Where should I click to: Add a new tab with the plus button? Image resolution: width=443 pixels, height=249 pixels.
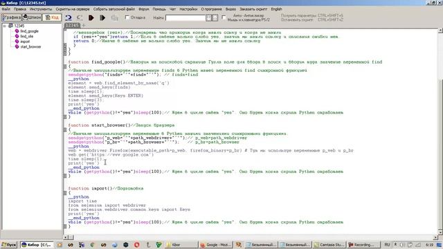(x=84, y=26)
